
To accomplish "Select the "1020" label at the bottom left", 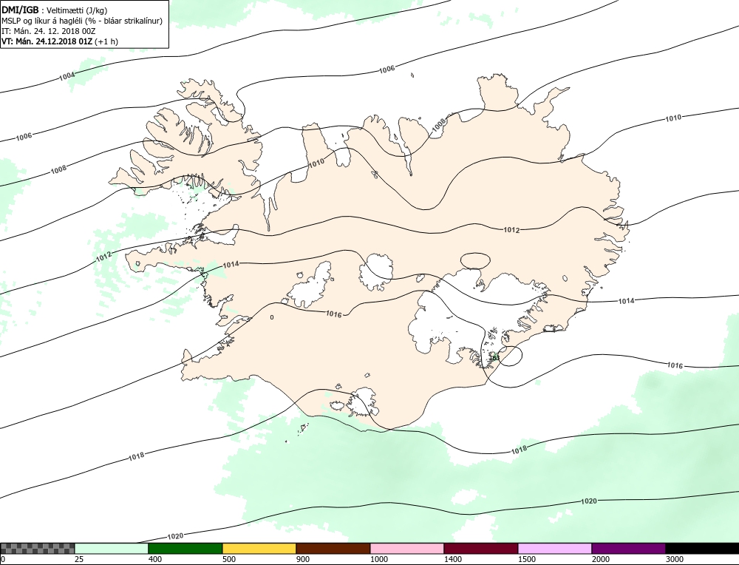I will (x=175, y=536).
